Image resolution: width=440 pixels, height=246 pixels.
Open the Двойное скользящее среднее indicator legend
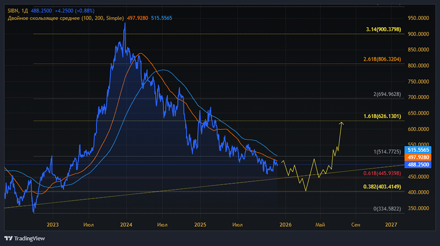(x=66, y=18)
